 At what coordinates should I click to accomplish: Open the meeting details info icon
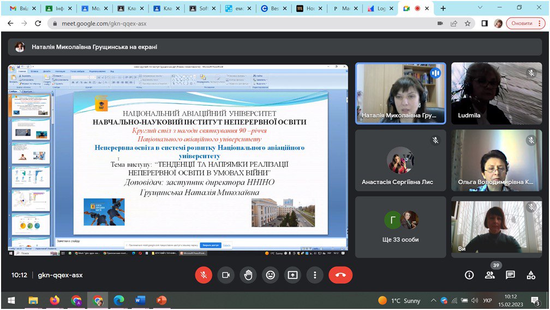coord(469,275)
